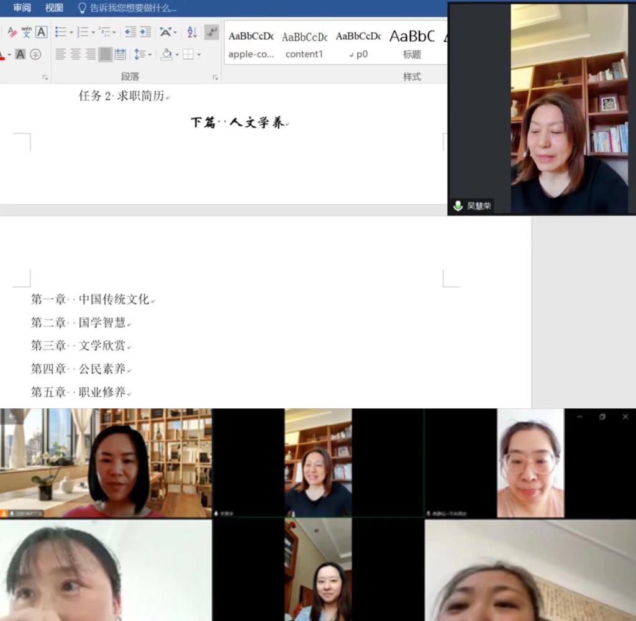
Task: Apply a multilevel list
Action: (105, 32)
